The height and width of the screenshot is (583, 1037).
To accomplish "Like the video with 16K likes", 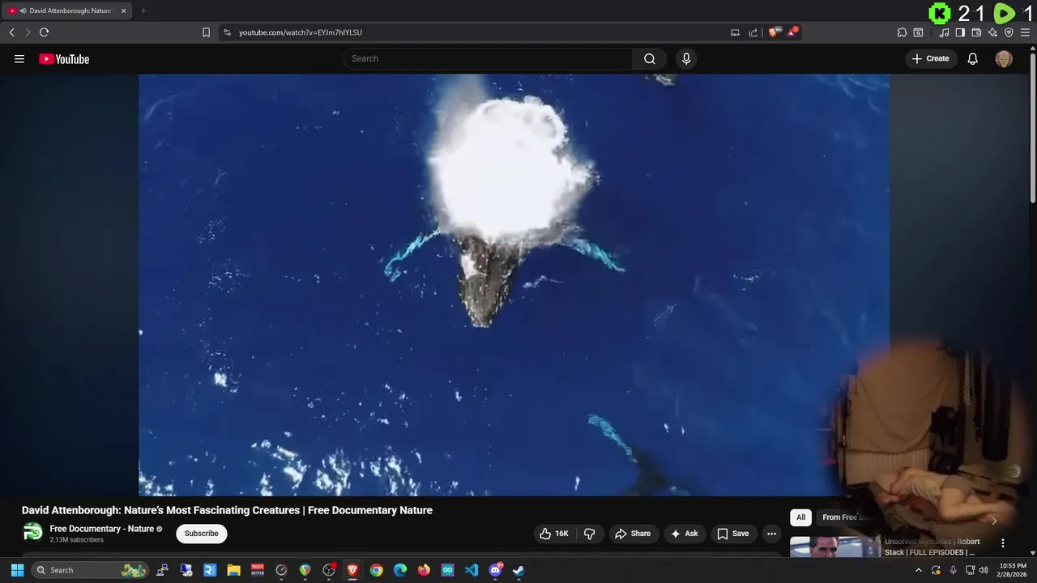I will (554, 534).
